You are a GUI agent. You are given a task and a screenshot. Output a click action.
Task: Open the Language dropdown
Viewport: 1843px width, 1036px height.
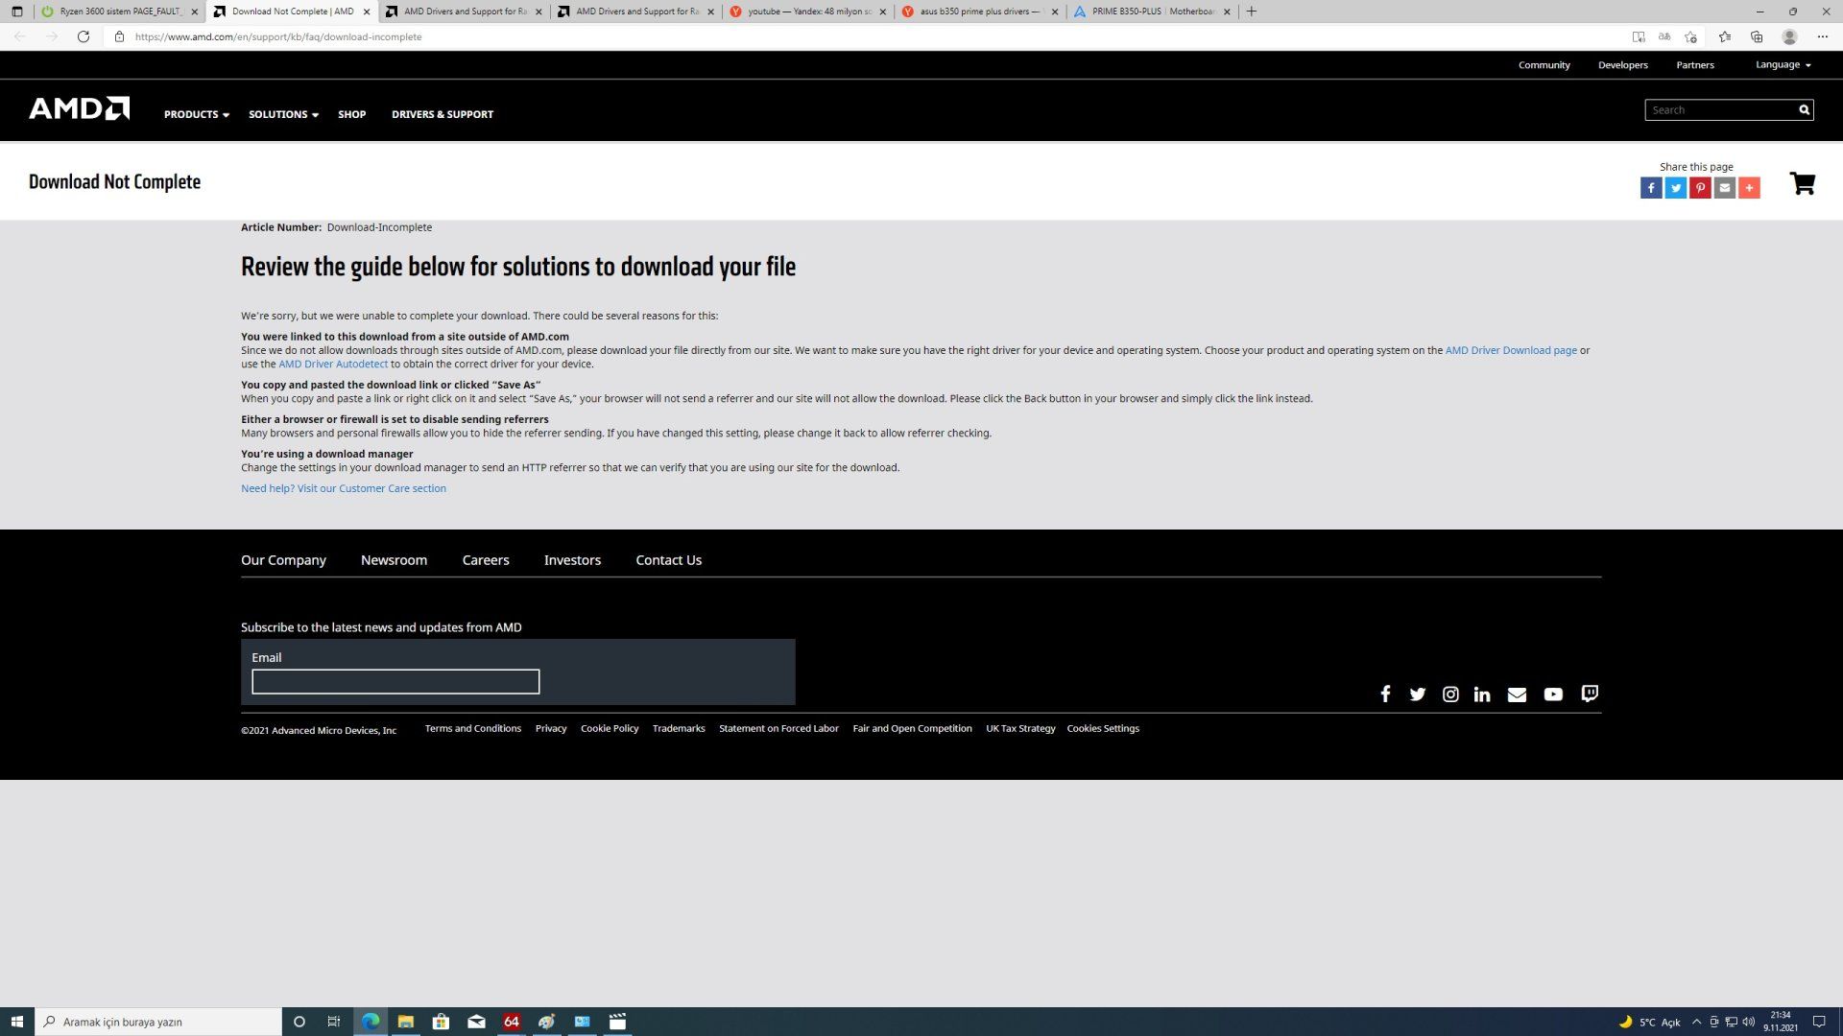point(1783,65)
